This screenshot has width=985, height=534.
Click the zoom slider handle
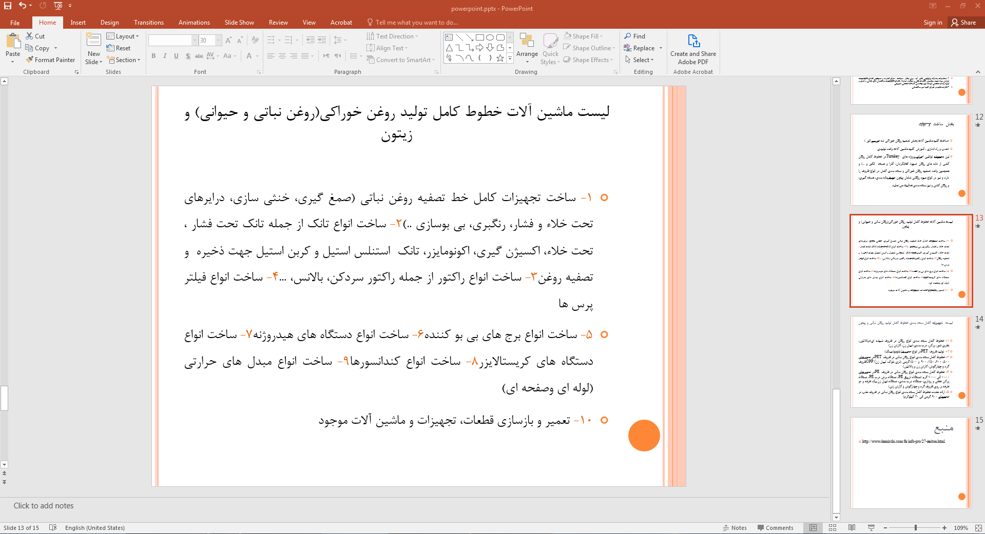tap(916, 528)
